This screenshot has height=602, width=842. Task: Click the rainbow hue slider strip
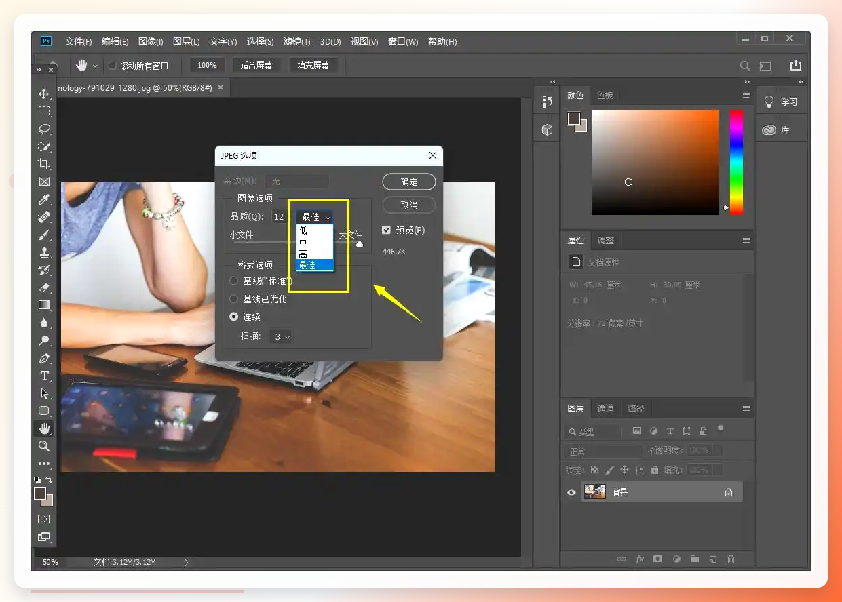click(x=736, y=162)
